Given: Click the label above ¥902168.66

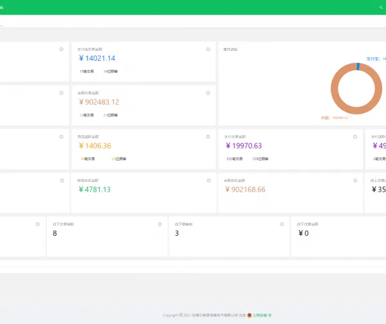Looking at the screenshot, I should pyautogui.click(x=234, y=181).
